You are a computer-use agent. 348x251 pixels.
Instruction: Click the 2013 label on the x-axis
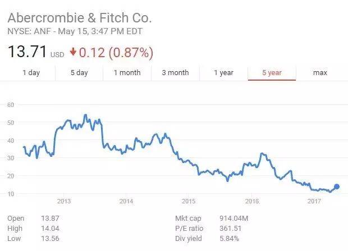click(x=63, y=201)
